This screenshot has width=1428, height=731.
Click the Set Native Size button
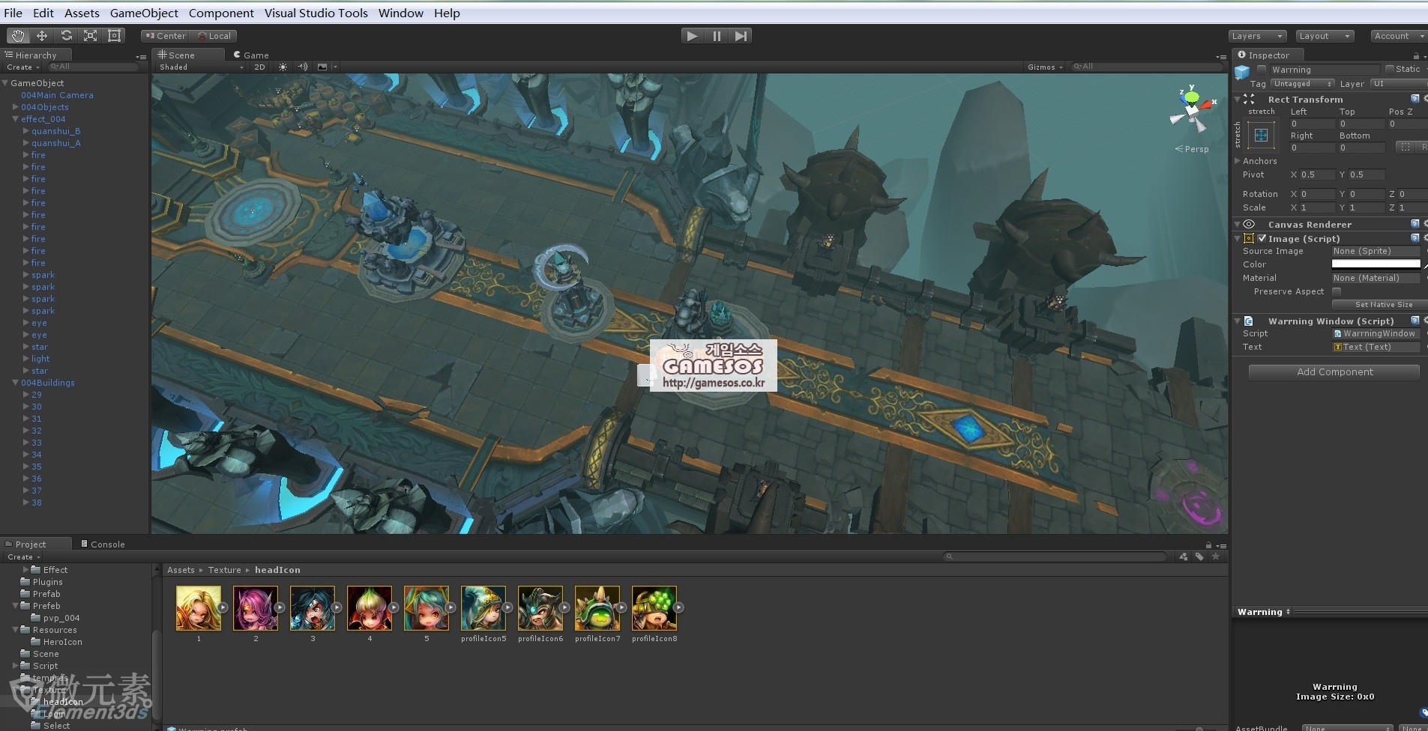point(1379,305)
